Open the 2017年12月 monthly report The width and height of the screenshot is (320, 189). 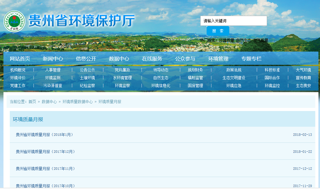click(x=46, y=152)
